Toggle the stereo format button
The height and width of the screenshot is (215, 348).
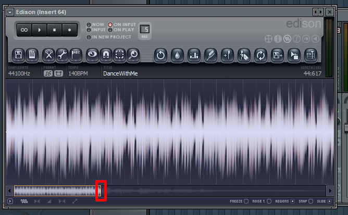58,73
